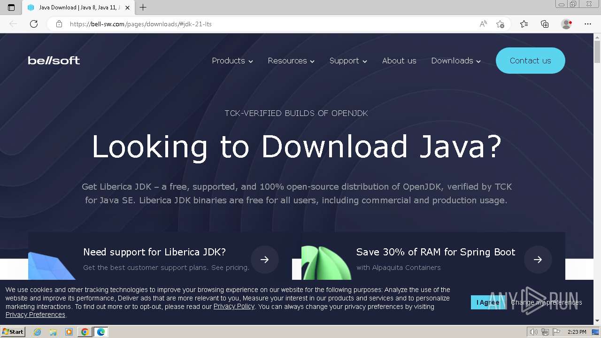Click the 2:23 PM system clock
Viewport: 601px width, 338px height.
(577, 332)
